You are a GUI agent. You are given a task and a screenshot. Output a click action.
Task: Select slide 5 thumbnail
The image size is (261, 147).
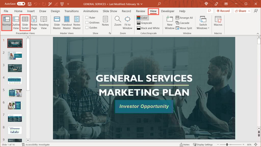tap(15, 93)
